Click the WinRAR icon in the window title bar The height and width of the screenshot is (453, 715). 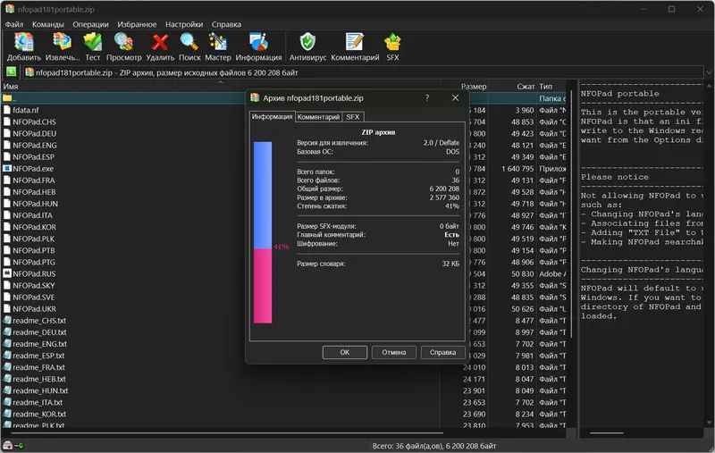coord(10,9)
